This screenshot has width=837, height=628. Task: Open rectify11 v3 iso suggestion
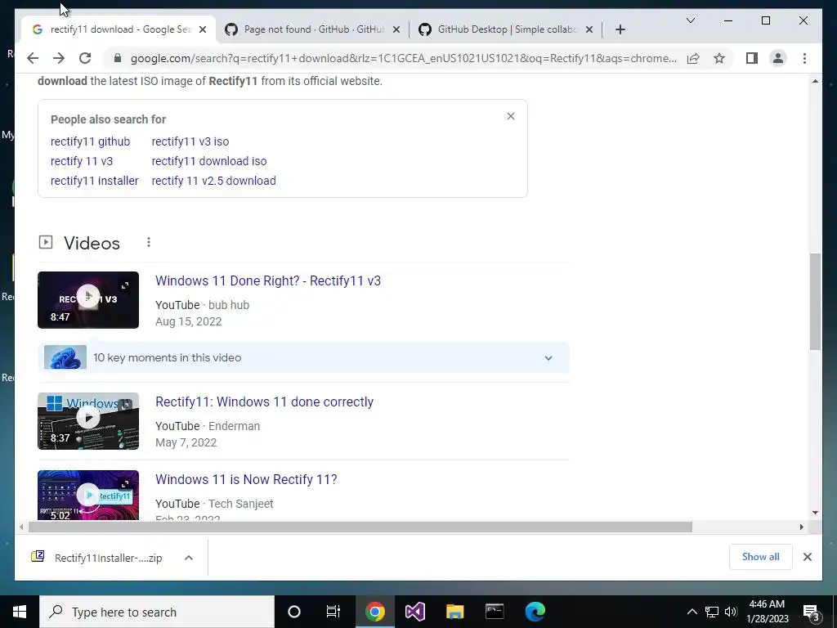190,141
